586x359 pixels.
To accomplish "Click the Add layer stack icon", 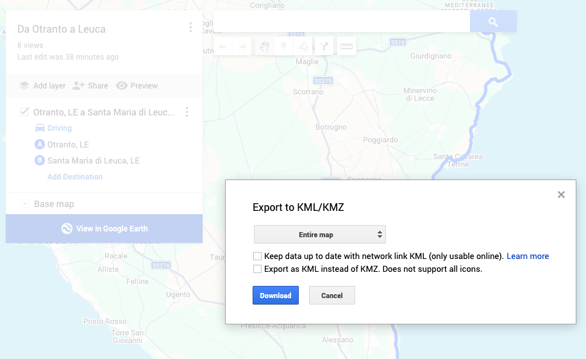I will (x=24, y=85).
